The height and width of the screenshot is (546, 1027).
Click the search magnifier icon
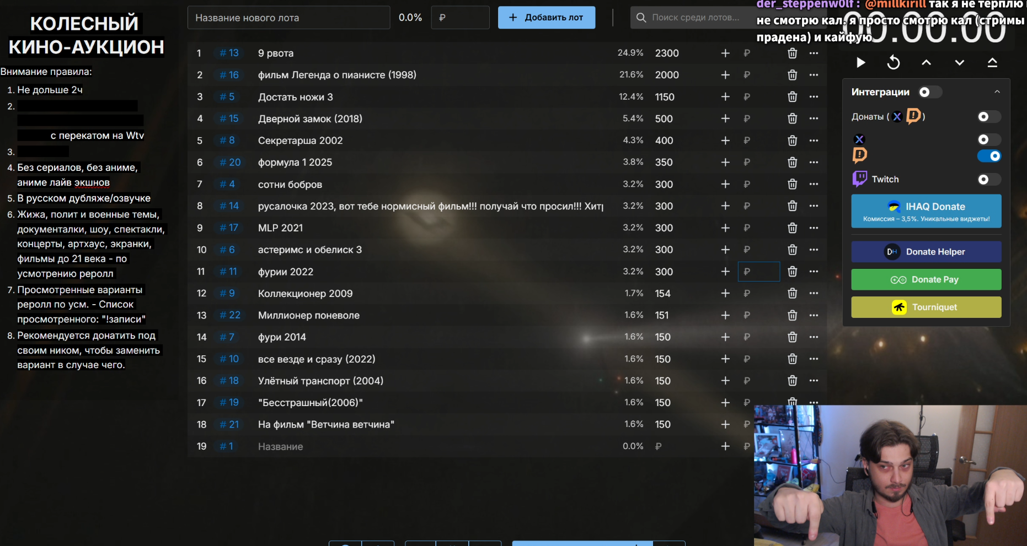(641, 18)
